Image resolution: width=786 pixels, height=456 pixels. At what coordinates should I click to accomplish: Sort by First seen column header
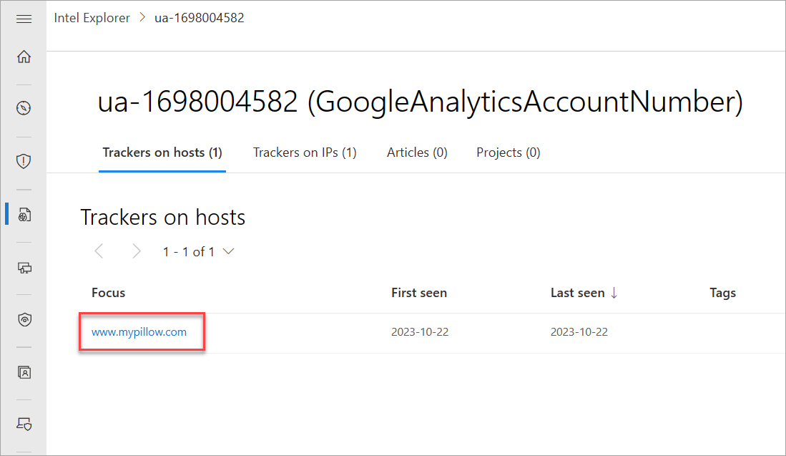pyautogui.click(x=419, y=293)
